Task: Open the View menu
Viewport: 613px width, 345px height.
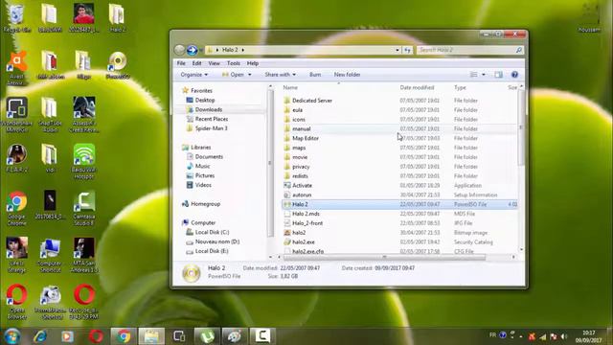Action: [214, 63]
